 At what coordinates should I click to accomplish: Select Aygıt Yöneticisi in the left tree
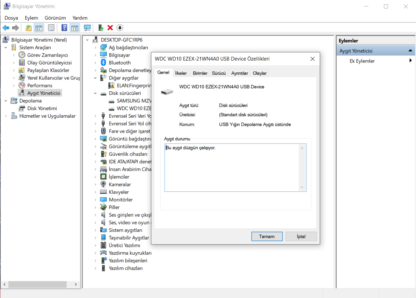click(x=44, y=93)
